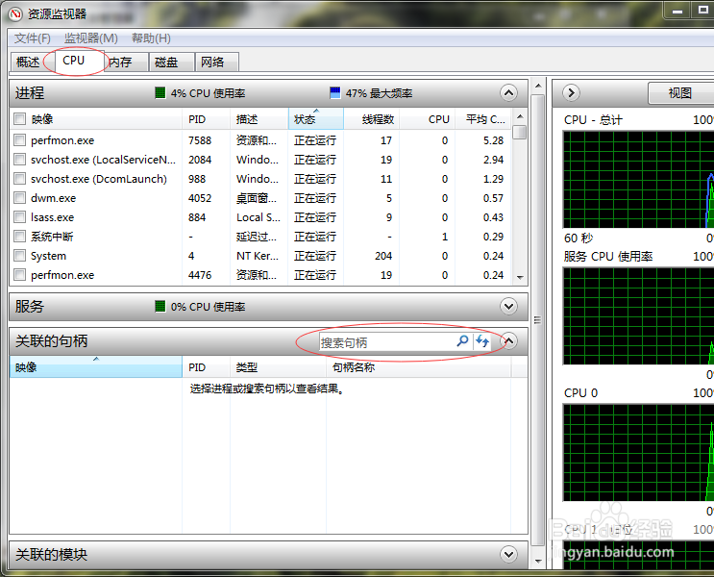Expand the 关联的模块 section
This screenshot has width=714, height=577.
tap(508, 554)
